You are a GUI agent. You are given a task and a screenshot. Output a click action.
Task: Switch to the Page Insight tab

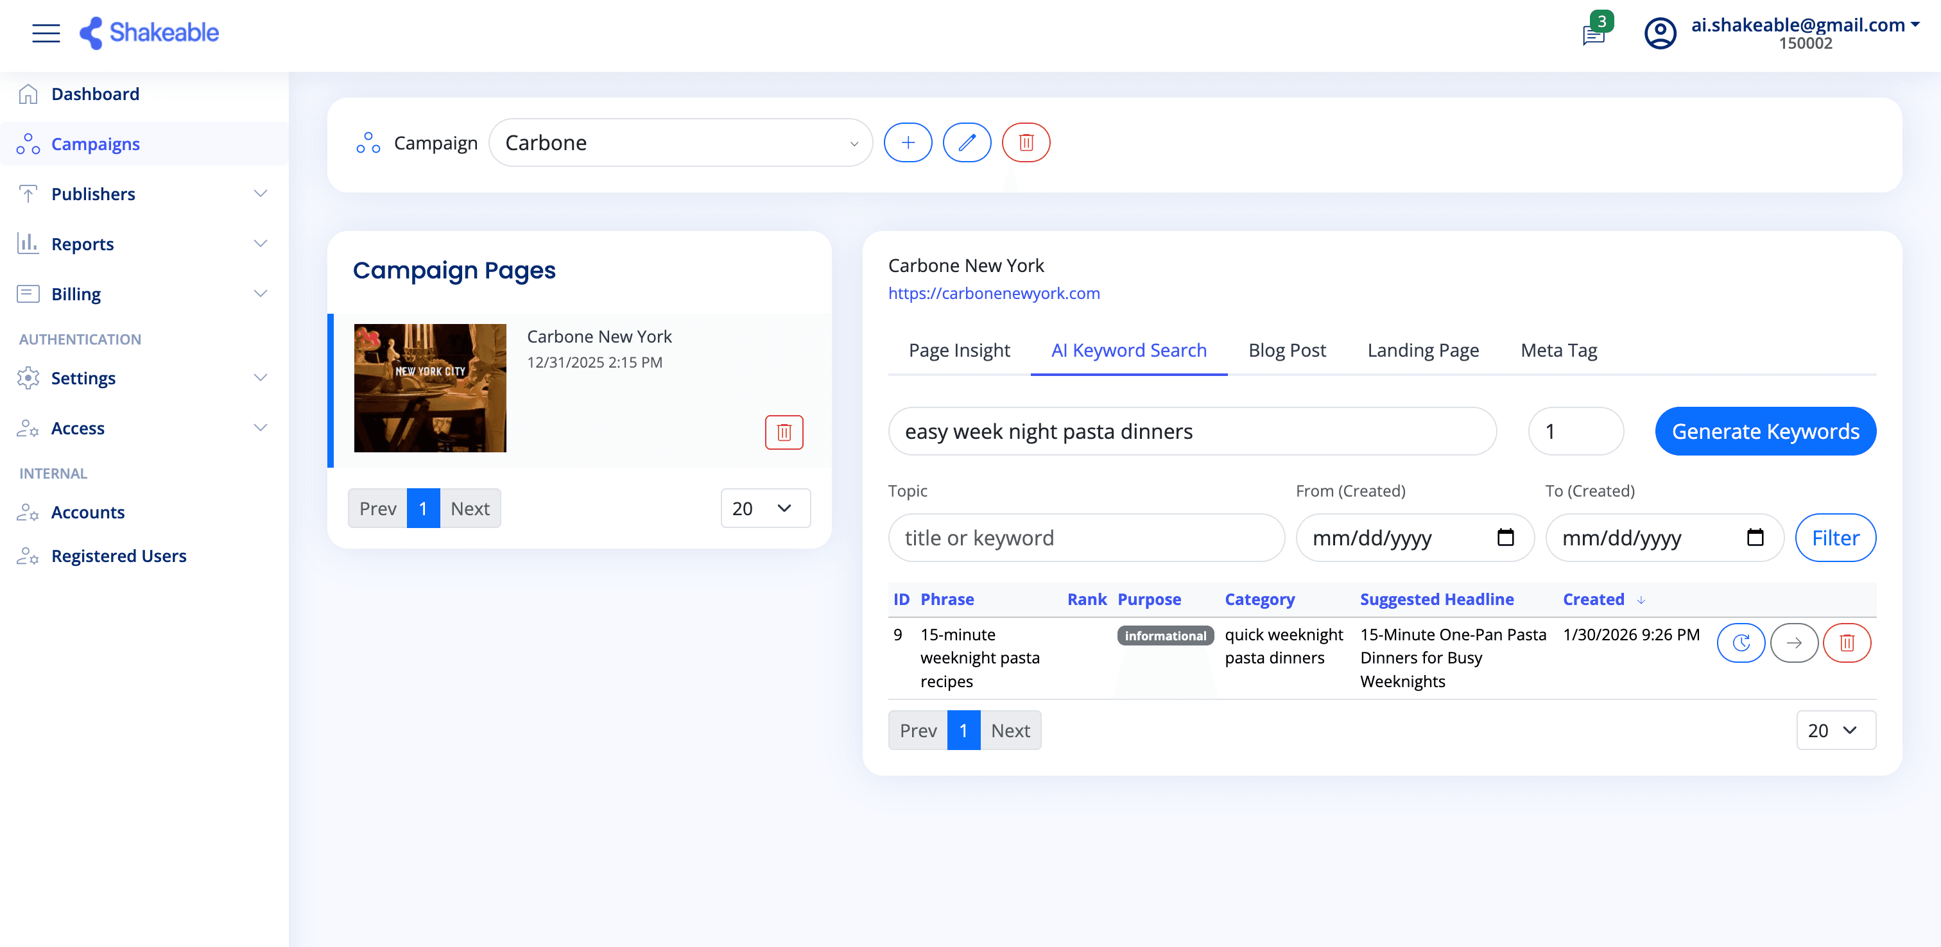(x=959, y=350)
